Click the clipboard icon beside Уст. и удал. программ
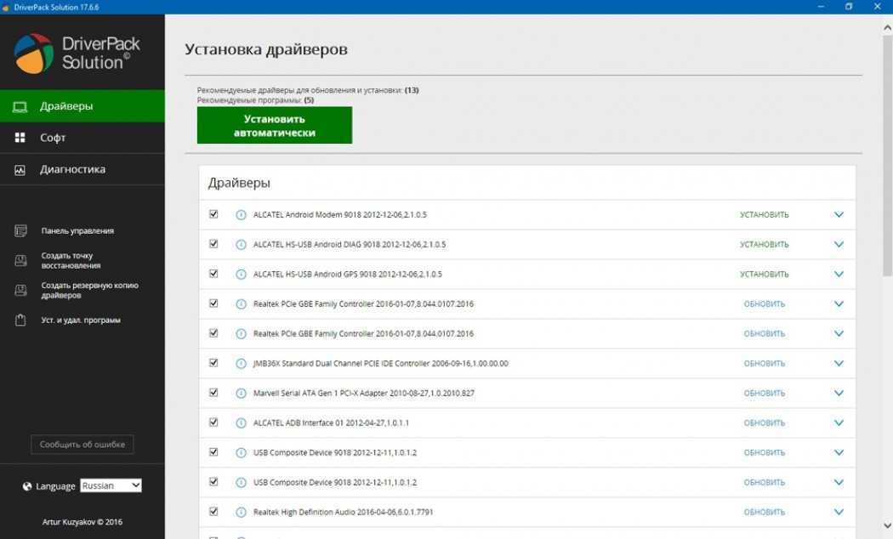The width and height of the screenshot is (893, 539). [x=20, y=320]
